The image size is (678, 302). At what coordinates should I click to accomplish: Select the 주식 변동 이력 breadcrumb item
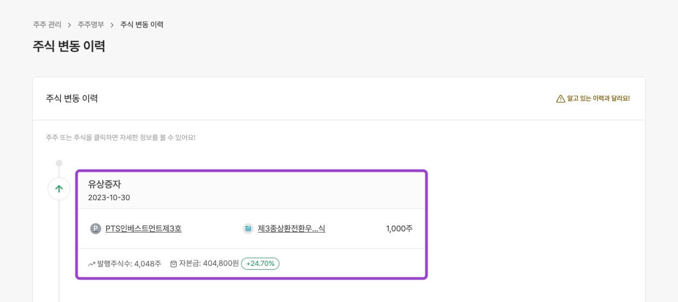point(142,25)
